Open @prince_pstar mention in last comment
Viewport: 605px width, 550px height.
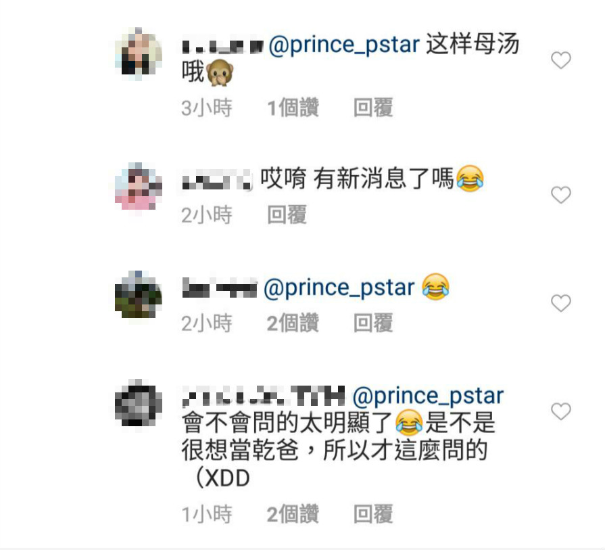(x=428, y=396)
